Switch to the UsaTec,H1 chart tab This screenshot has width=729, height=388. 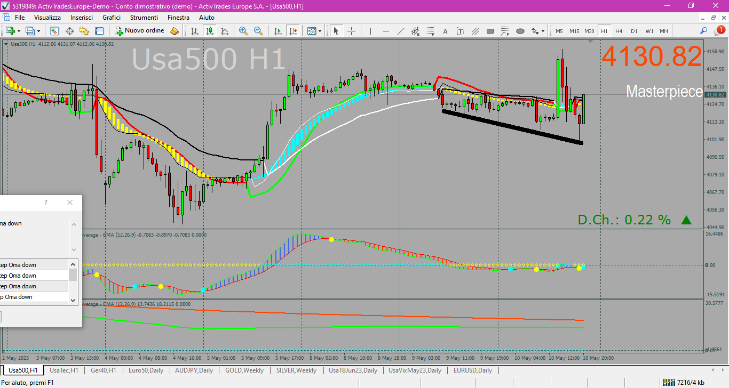click(x=64, y=370)
